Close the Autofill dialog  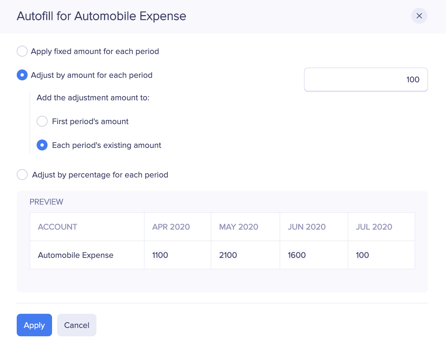(419, 16)
